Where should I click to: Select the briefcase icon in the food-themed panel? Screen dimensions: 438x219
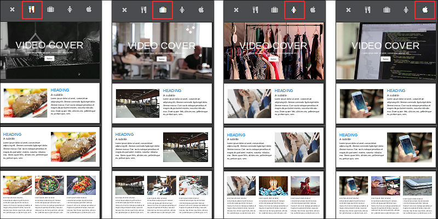tap(50, 9)
